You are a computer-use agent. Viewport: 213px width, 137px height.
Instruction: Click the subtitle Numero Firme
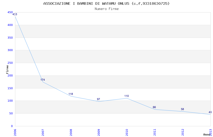tap(107, 9)
